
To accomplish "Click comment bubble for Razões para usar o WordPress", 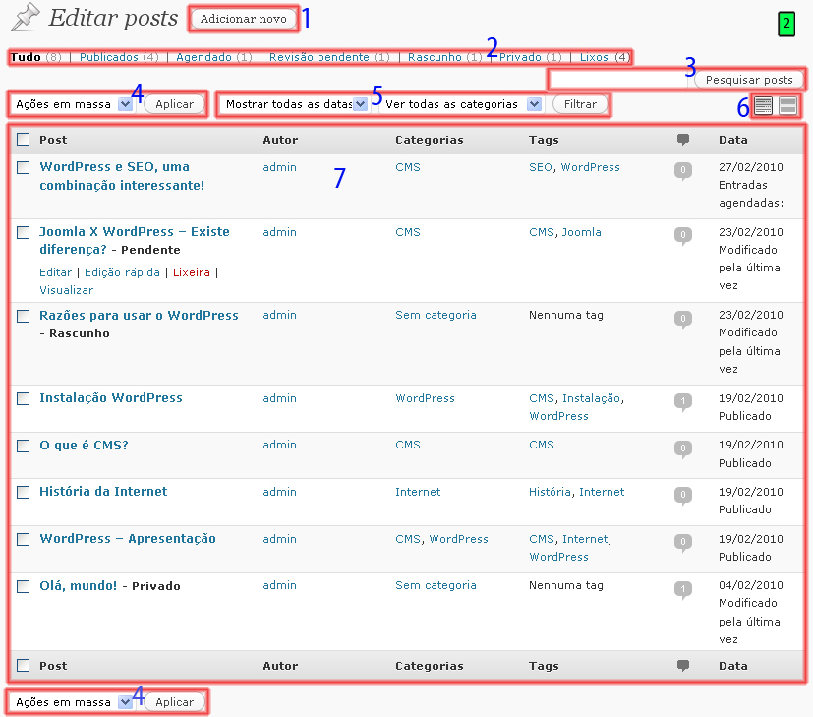I will pos(683,319).
